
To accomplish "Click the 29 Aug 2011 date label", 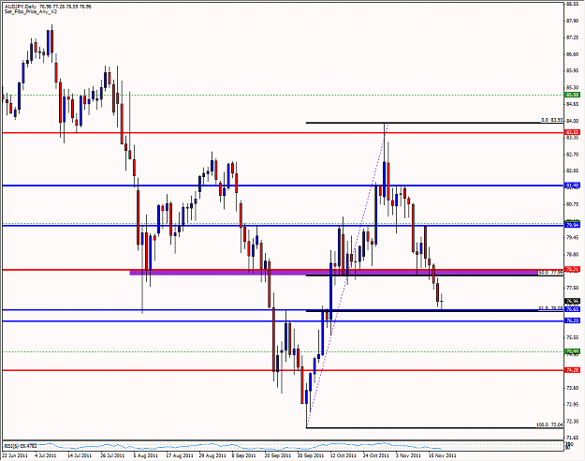I will pyautogui.click(x=212, y=455).
